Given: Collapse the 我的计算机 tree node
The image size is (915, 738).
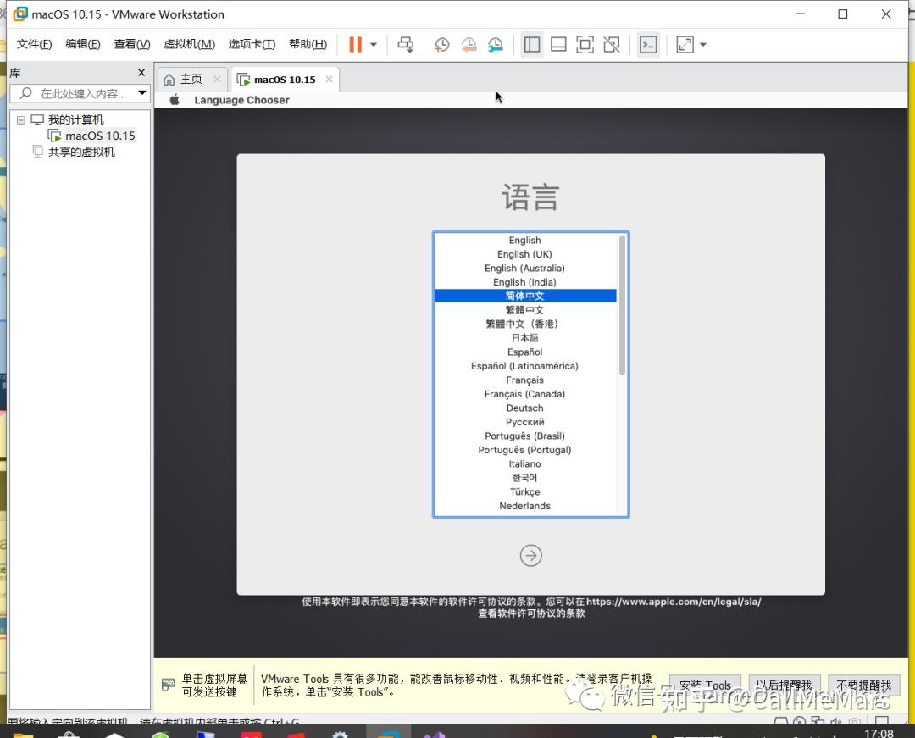Looking at the screenshot, I should click(21, 119).
